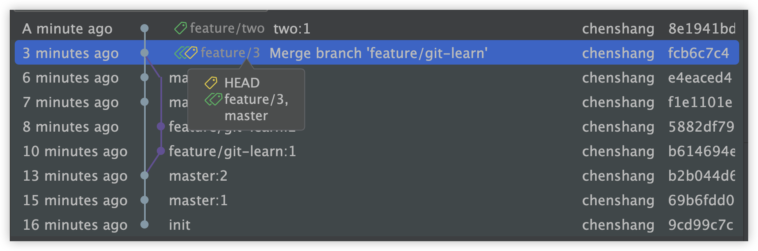Viewport: 758px width, 251px height.
Task: Select the 'two:1' commit row
Action: [x=292, y=29]
